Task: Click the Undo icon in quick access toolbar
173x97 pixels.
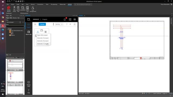Action: (12, 1)
